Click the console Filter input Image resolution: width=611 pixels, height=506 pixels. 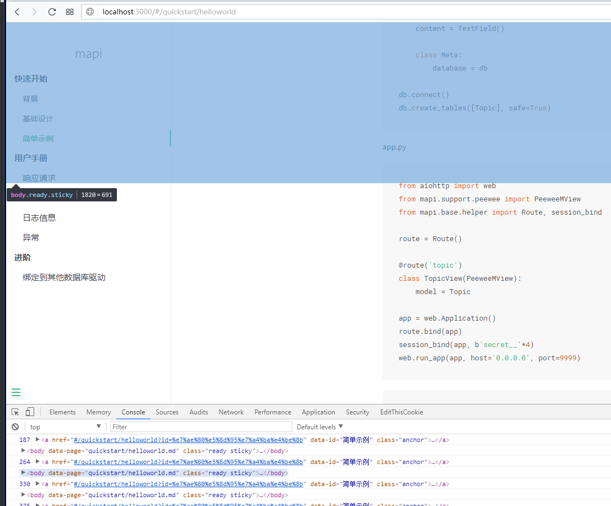201,427
